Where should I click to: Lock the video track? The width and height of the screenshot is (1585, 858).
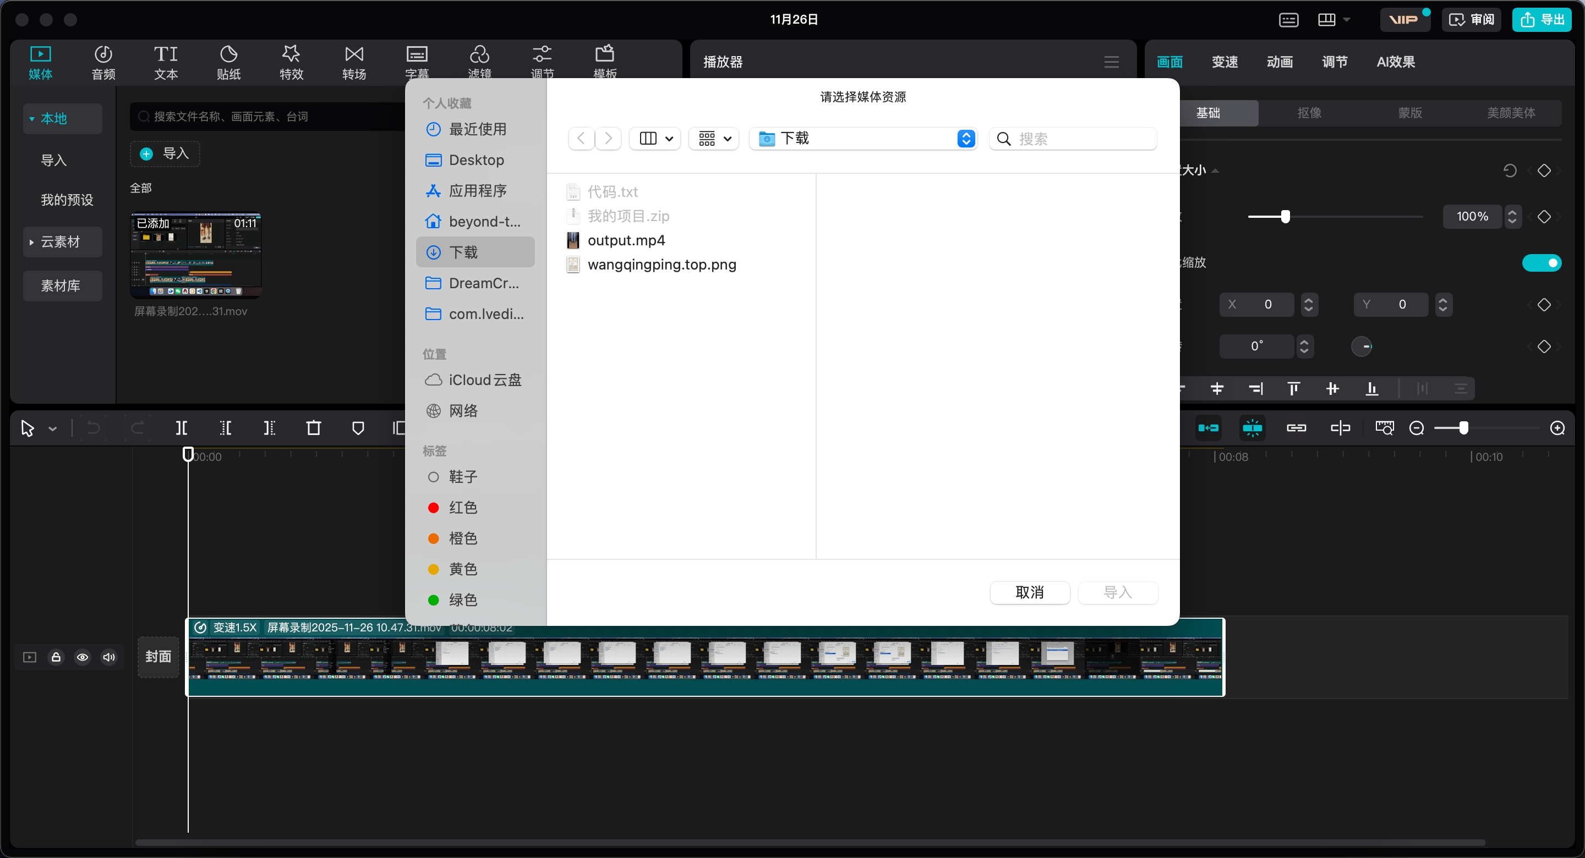pyautogui.click(x=56, y=657)
